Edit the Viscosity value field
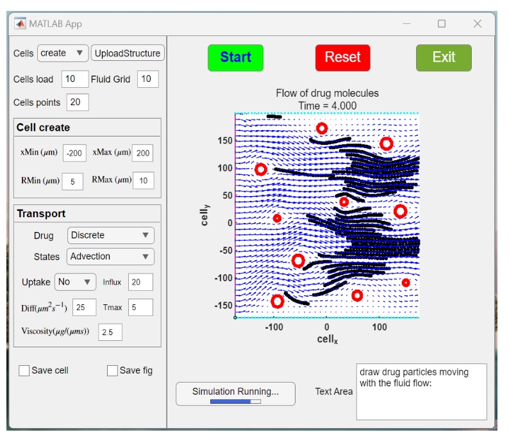This screenshot has width=509, height=437. coord(110,332)
